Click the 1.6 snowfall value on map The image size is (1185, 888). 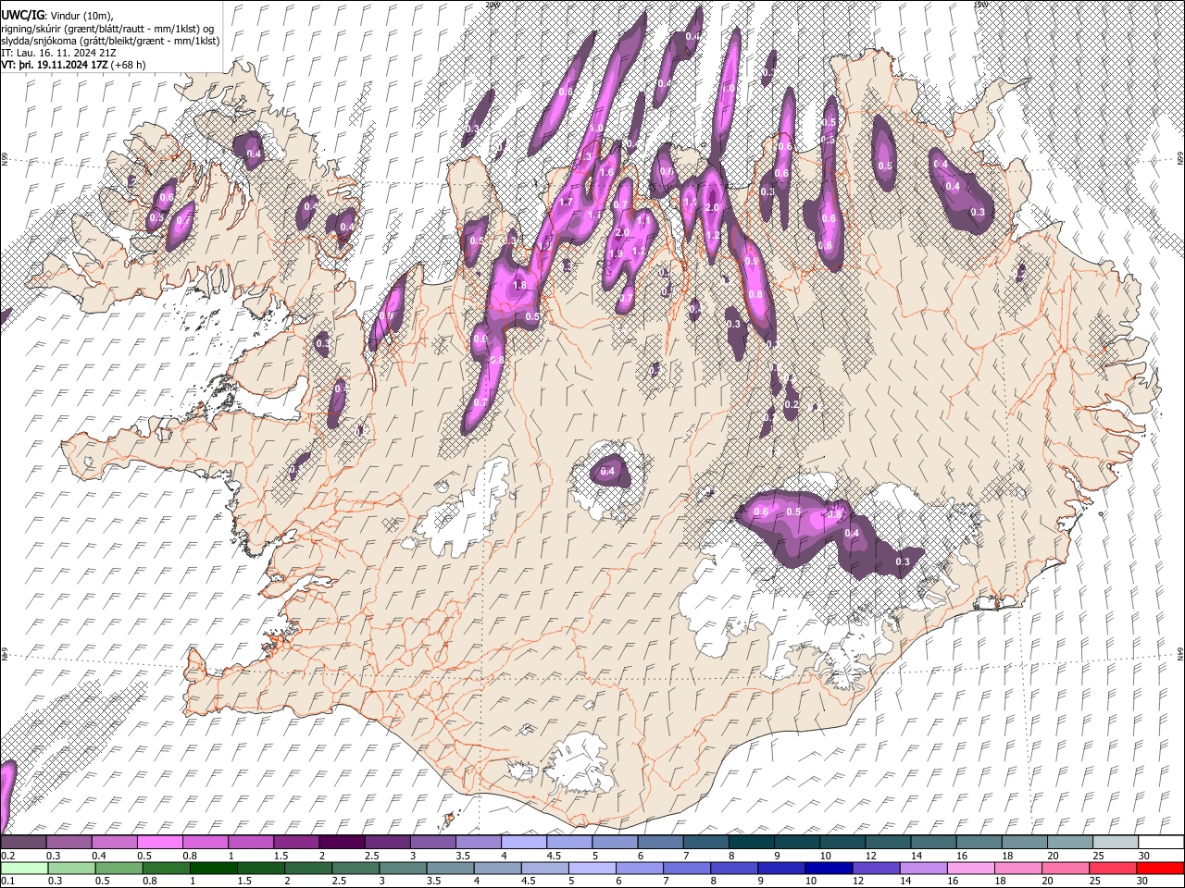[x=607, y=172]
